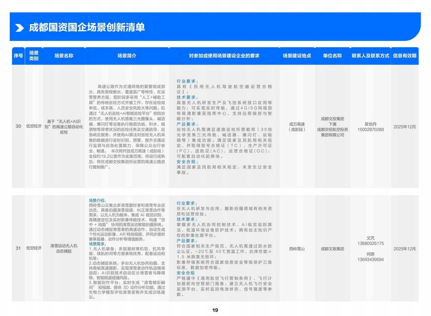
Task: Click 何鼎's phone number 13693439594
Action: click(370, 260)
